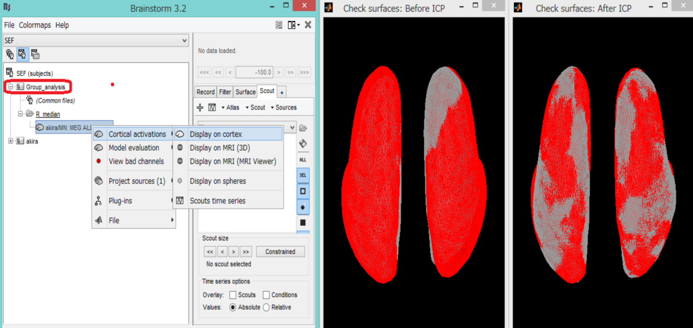
Task: Click the ALL scouts display icon
Action: [303, 159]
